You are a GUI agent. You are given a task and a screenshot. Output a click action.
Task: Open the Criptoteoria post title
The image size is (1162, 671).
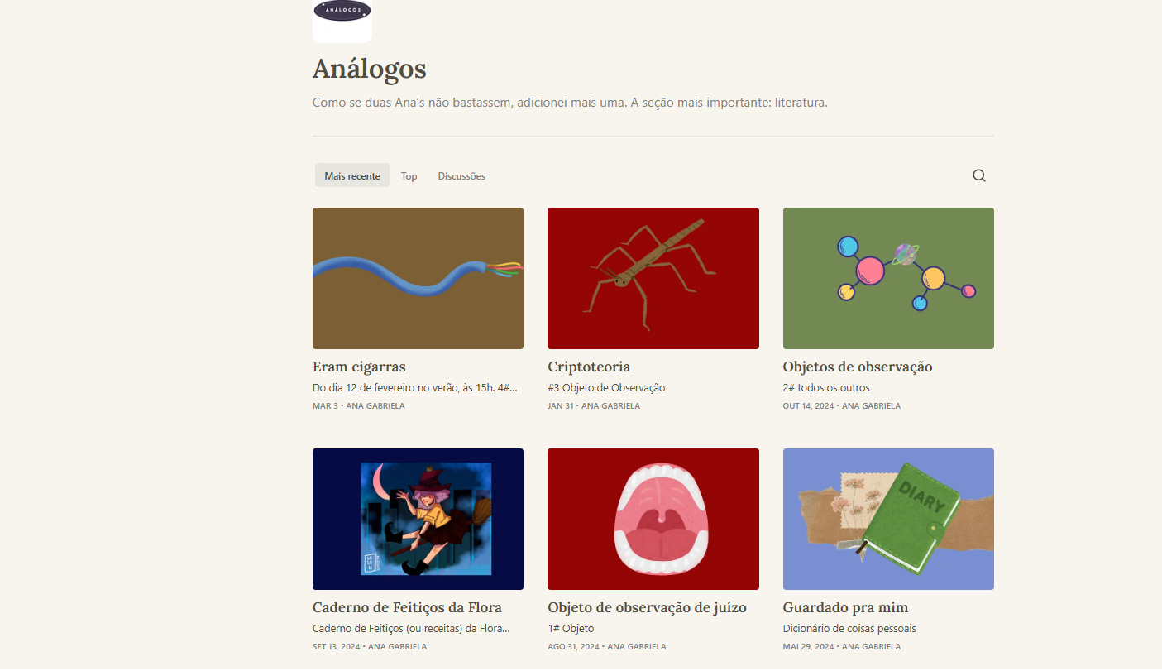click(589, 367)
